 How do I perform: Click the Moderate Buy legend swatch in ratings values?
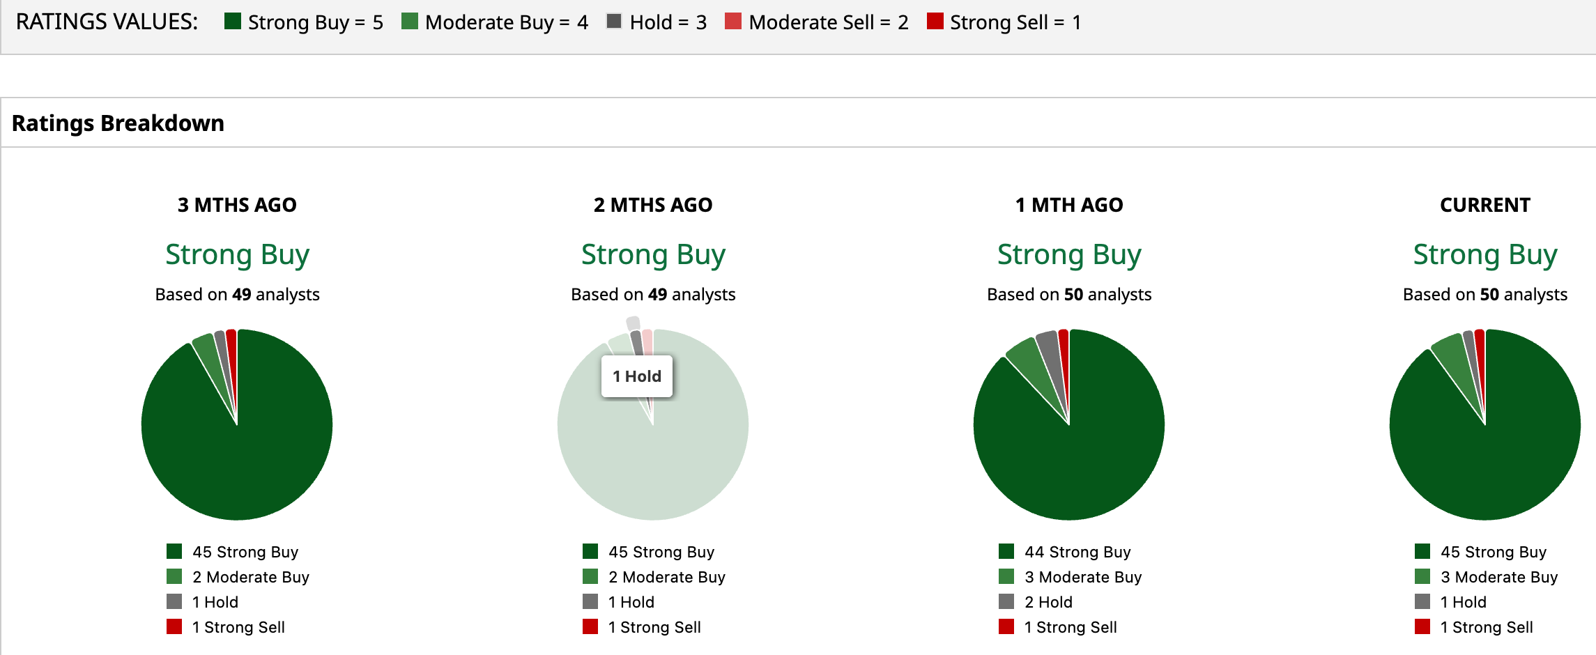[410, 22]
